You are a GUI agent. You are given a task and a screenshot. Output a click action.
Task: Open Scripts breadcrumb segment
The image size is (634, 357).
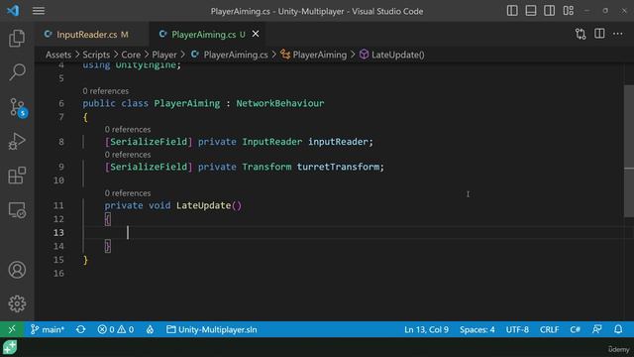(x=96, y=55)
